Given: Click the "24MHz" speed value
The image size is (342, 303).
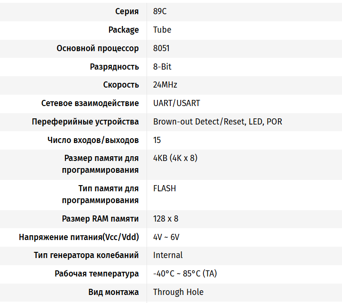Looking at the screenshot, I should [165, 85].
